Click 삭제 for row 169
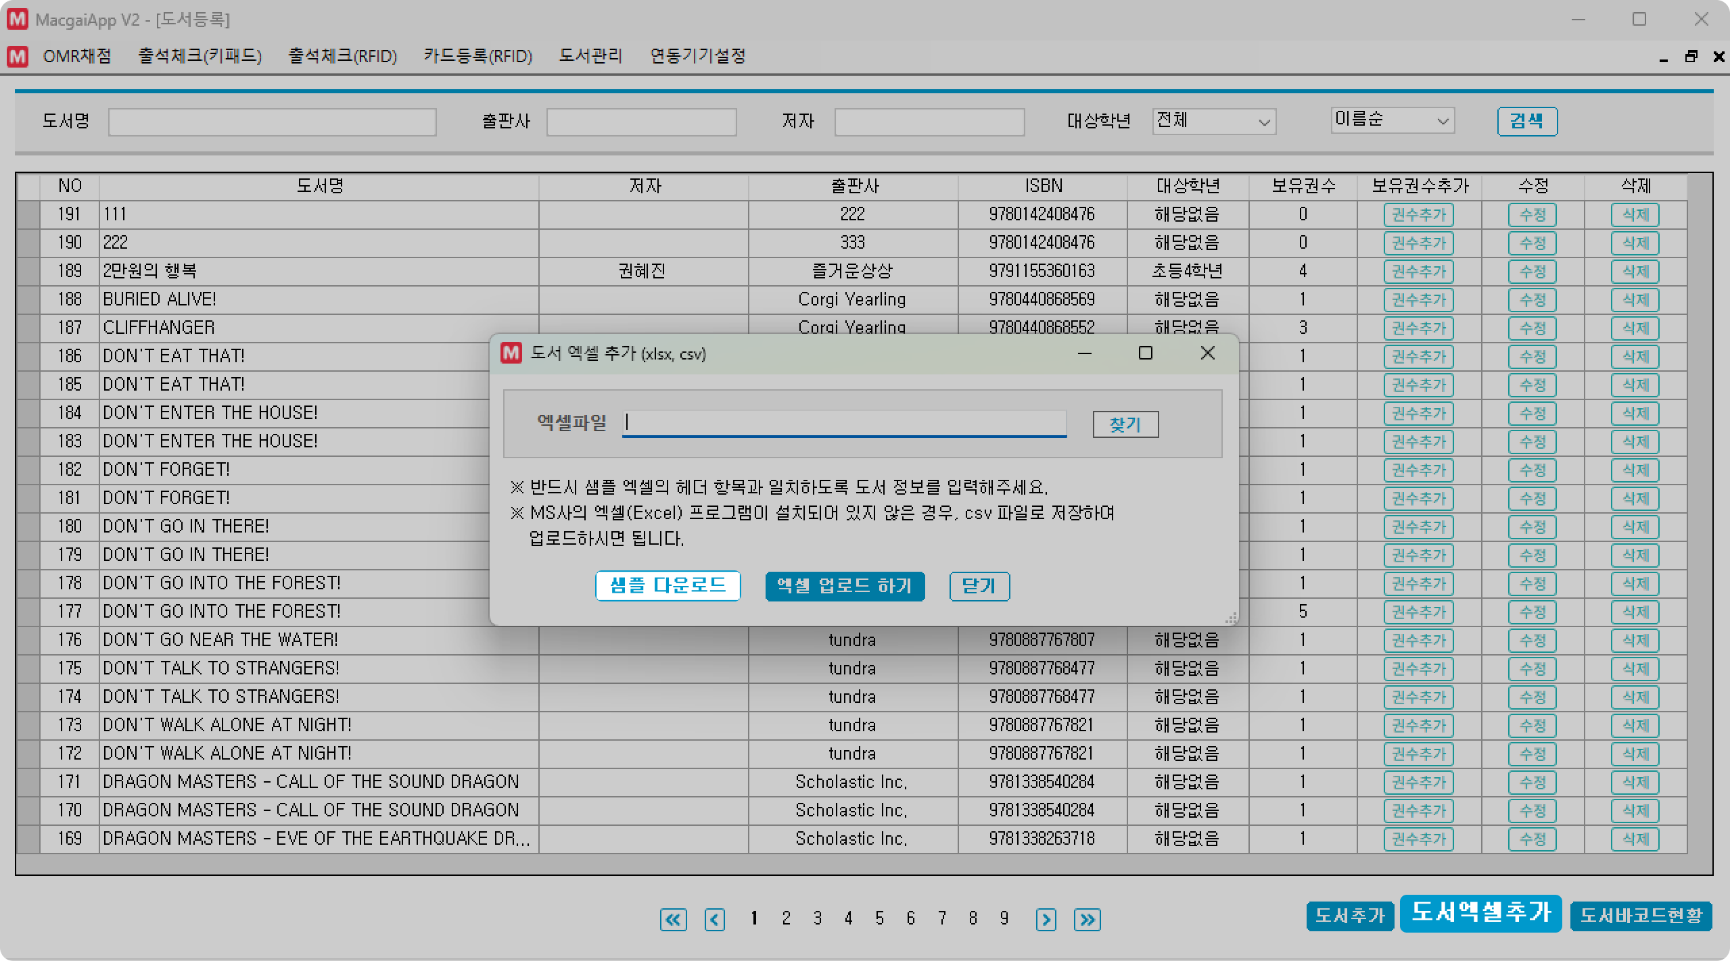 [x=1635, y=839]
